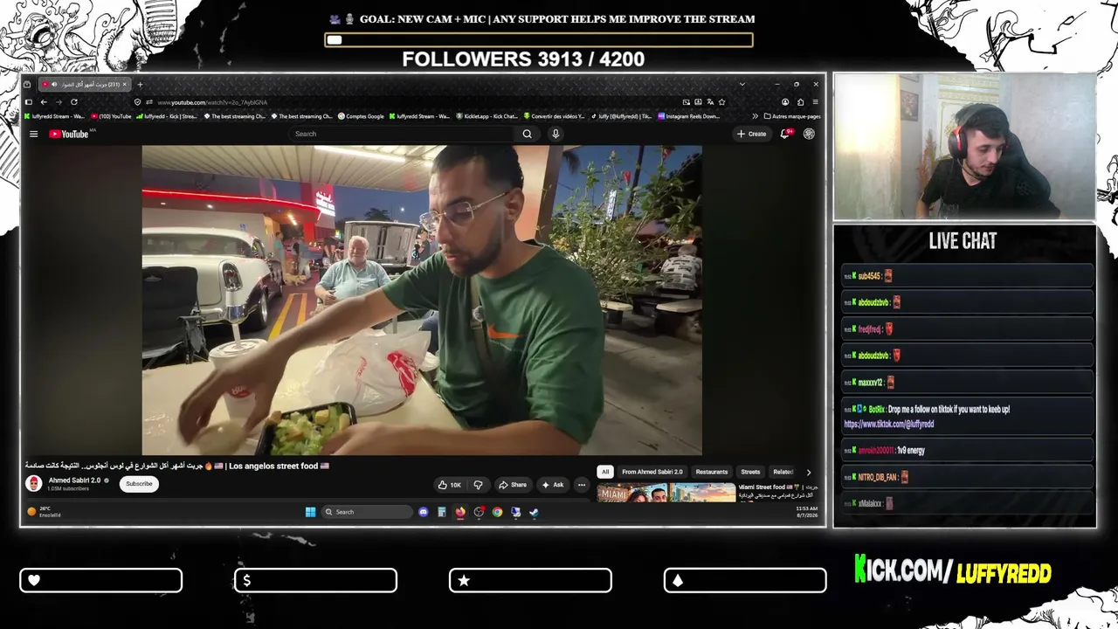1118x629 pixels.
Task: Reload the YouTube page
Action: [74, 102]
